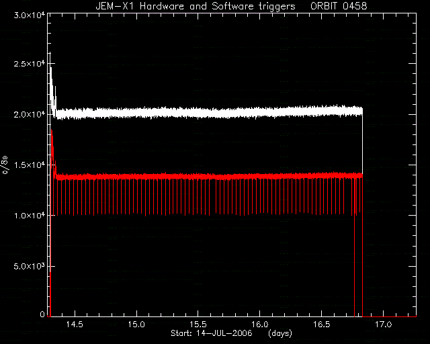Click the red curve drop to zero near 16.75

354,263
